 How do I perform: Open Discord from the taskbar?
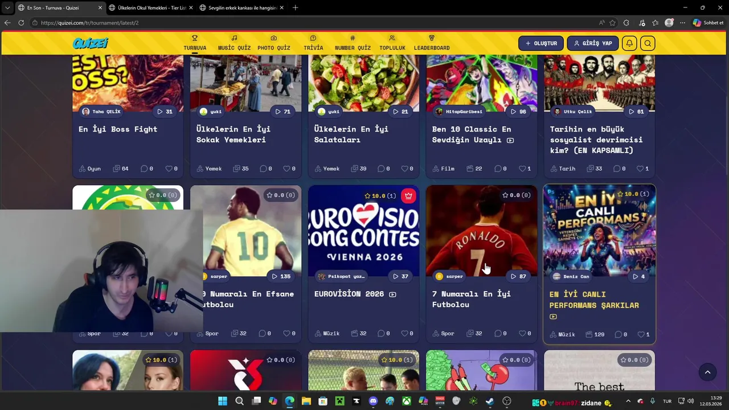pyautogui.click(x=373, y=401)
